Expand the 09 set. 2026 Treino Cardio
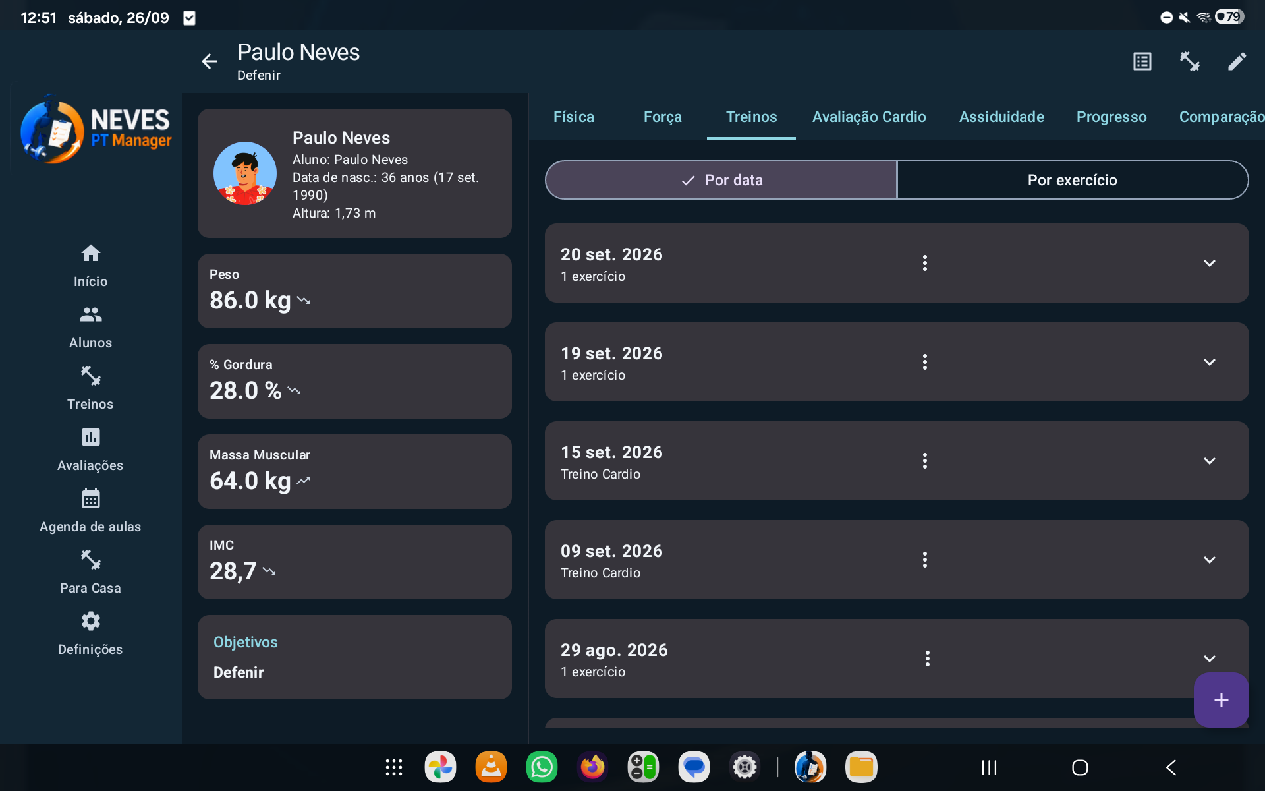This screenshot has width=1265, height=791. pos(1210,560)
